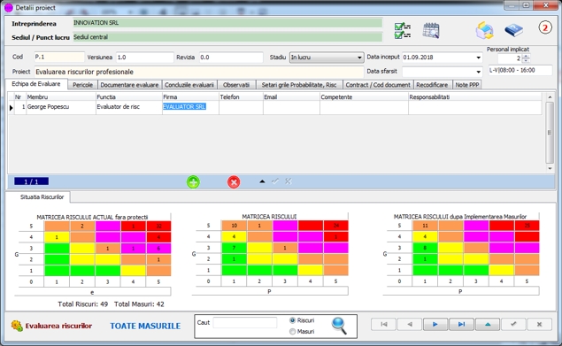Switch to Observatii tab
Image resolution: width=562 pixels, height=346 pixels.
point(236,85)
